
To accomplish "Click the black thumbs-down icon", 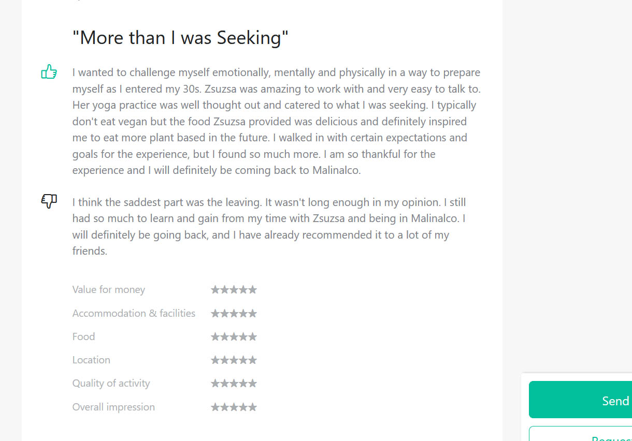I will point(49,201).
